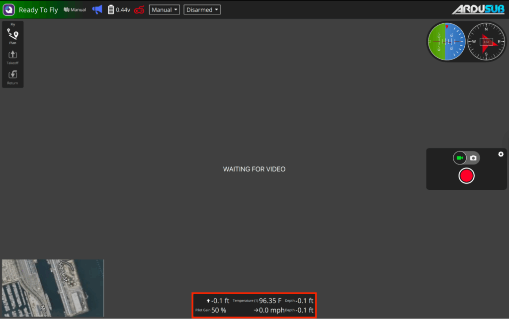509x319 pixels.
Task: Click the Temperature value readout
Action: (x=270, y=301)
